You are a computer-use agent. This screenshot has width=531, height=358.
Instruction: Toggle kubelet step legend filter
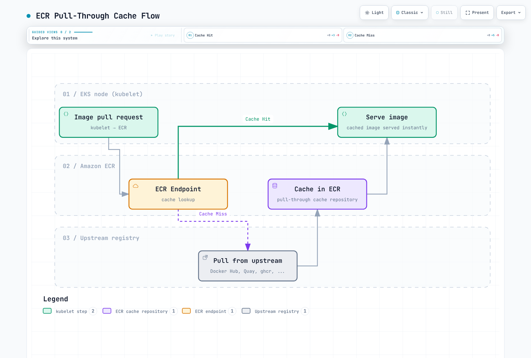(x=70, y=311)
